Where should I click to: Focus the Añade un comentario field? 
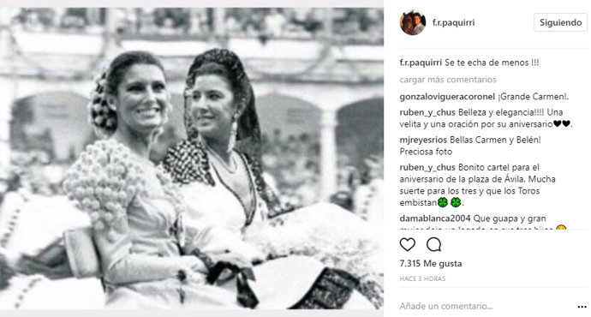tap(487, 306)
